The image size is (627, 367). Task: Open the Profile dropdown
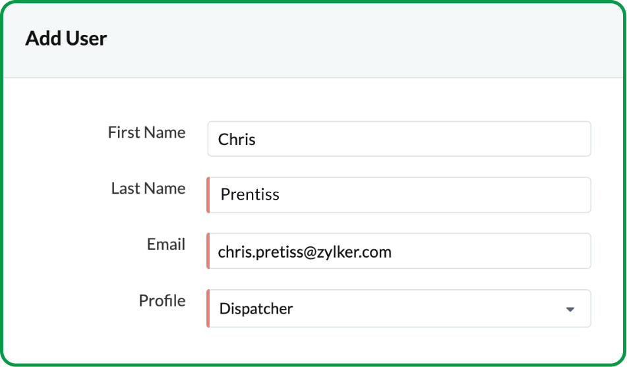click(399, 308)
